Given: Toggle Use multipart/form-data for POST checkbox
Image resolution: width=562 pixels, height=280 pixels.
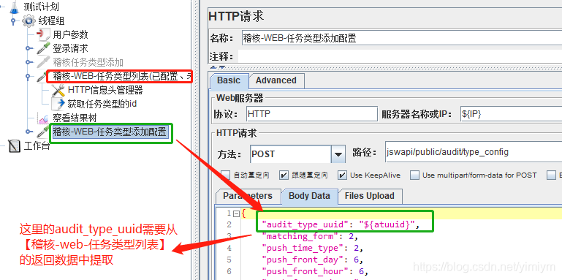Looking at the screenshot, I should tap(414, 175).
